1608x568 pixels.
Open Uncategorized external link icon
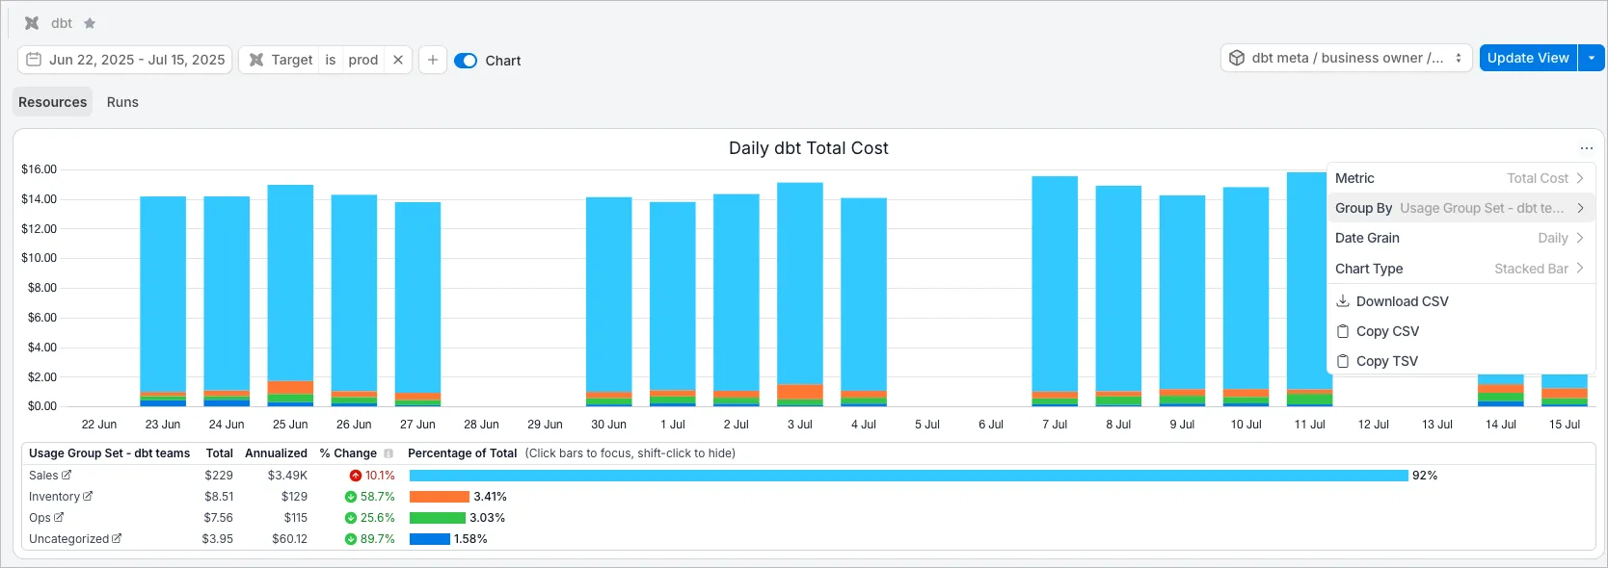pyautogui.click(x=117, y=538)
